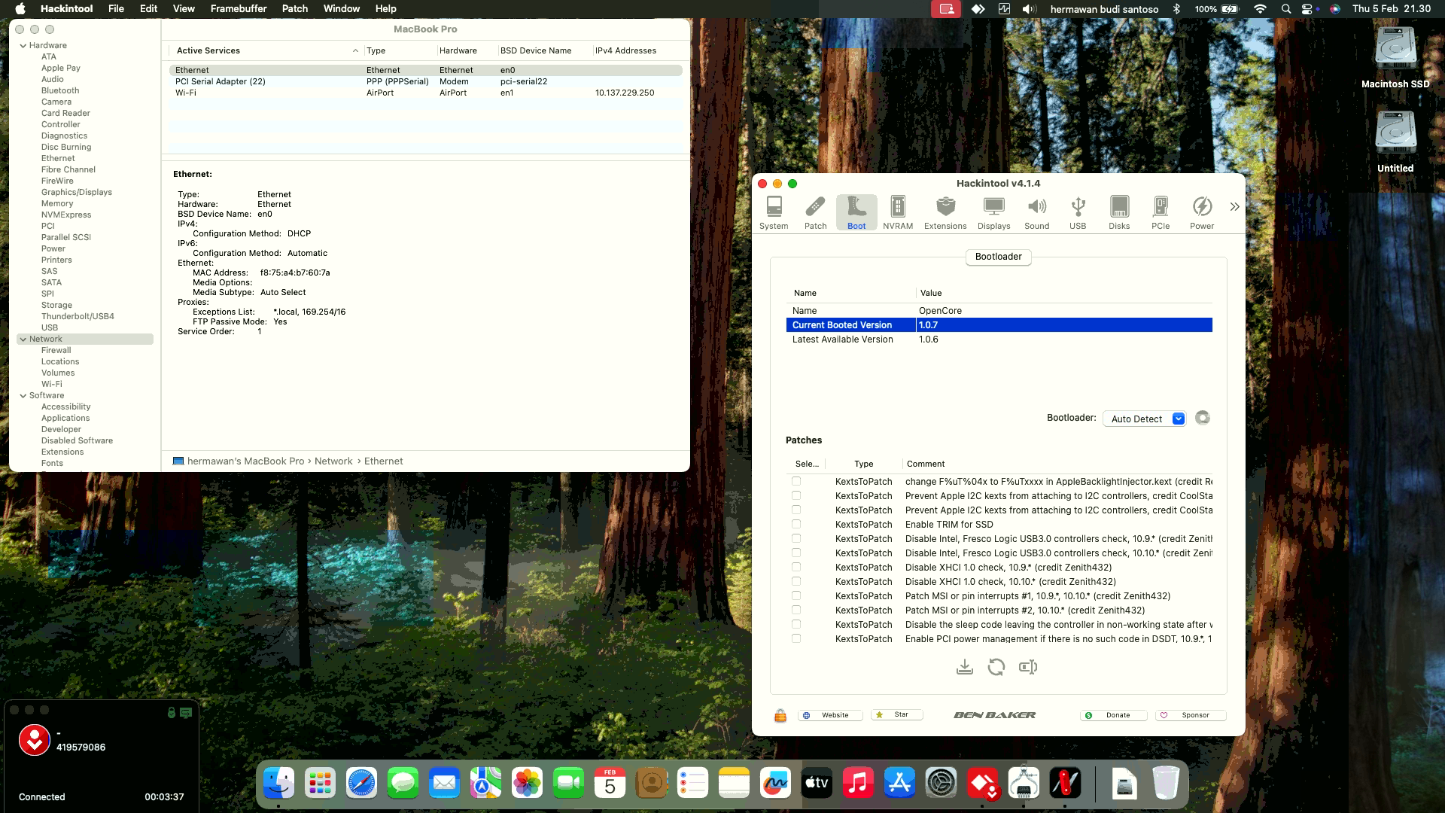Open the Macintosh SSD desktop drive
The image size is (1445, 813).
pos(1395,57)
